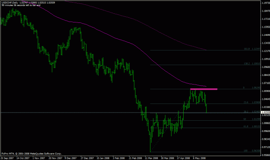The width and height of the screenshot is (270, 160).
Task: Click the 9 Dec 2007 date label
Action: coord(70,158)
